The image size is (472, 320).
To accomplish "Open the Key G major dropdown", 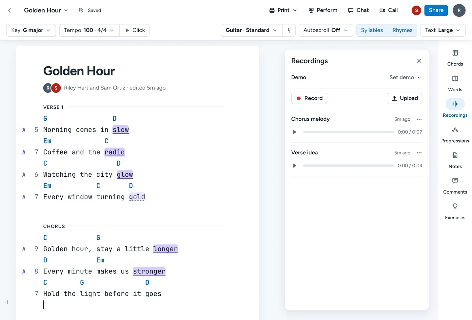I will pos(31,30).
